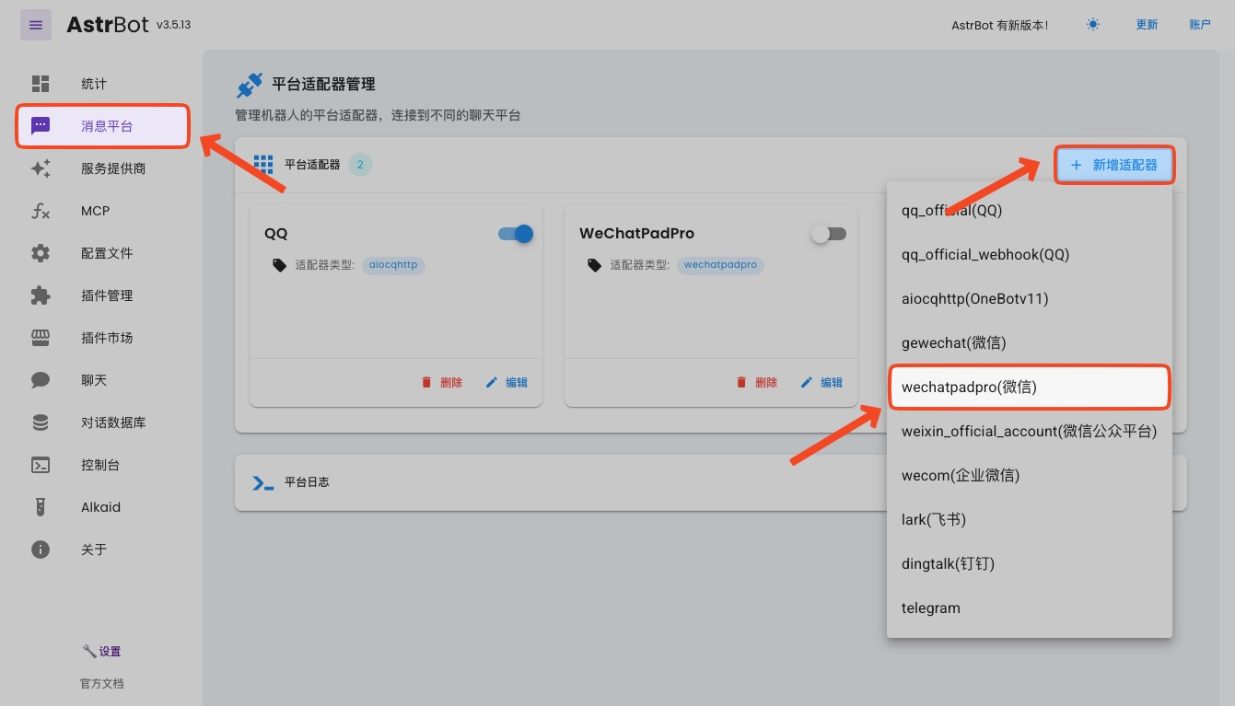Screen dimensions: 1235x706
Task: Click trash icon on QQ card
Action: 426,382
